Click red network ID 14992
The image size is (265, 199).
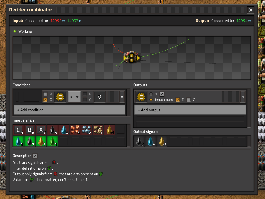[x=56, y=21]
